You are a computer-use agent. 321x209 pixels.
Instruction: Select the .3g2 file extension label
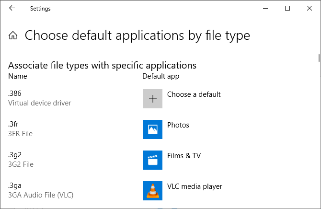click(15, 155)
